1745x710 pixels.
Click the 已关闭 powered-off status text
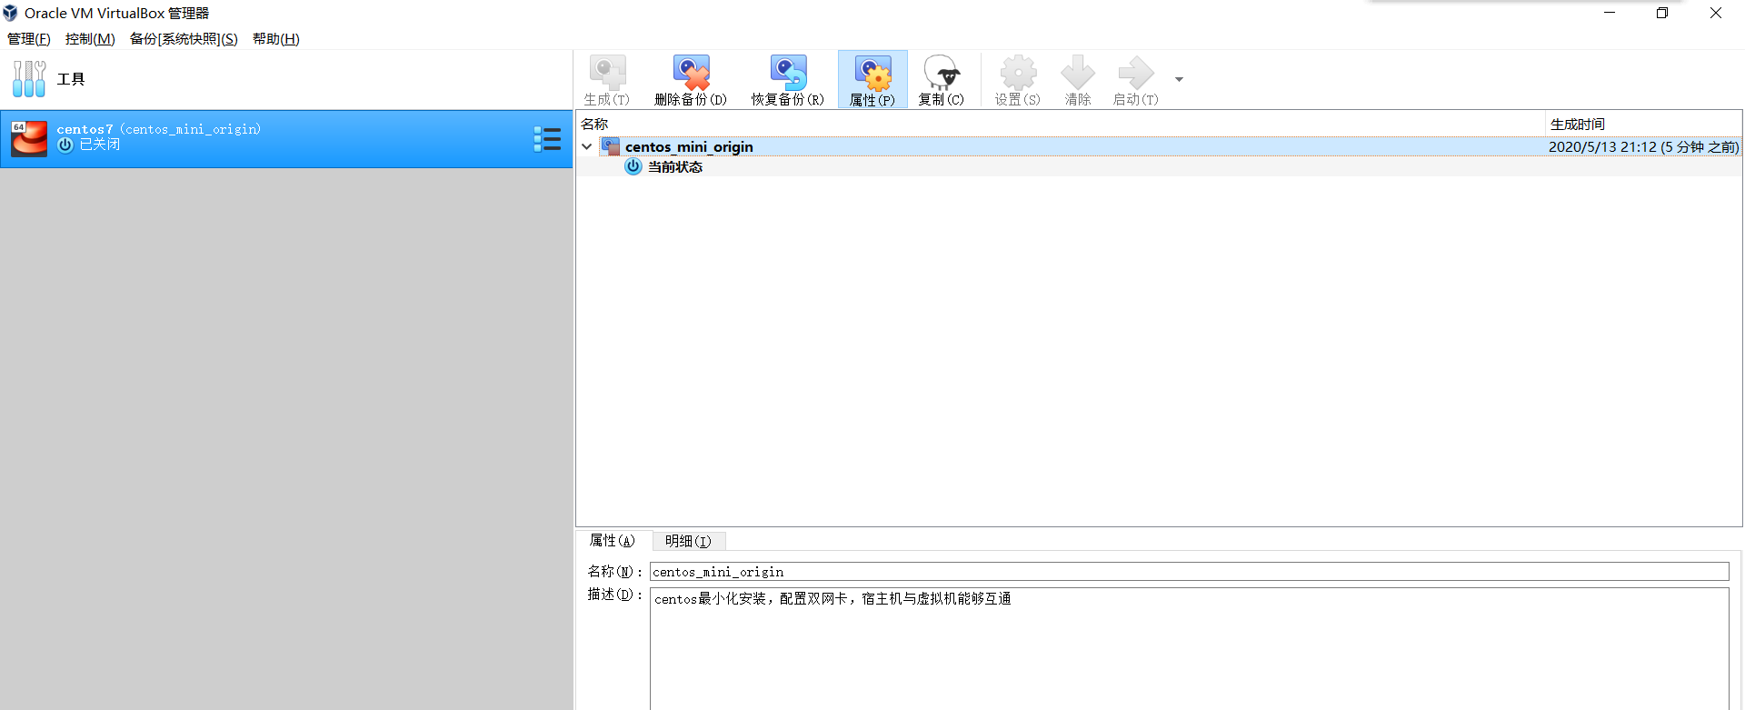coord(99,145)
